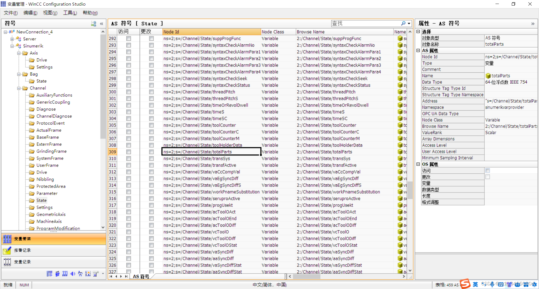This screenshot has height=289, width=539.
Task: Click the tag icon in row 300 Name column
Action: [x=400, y=92]
